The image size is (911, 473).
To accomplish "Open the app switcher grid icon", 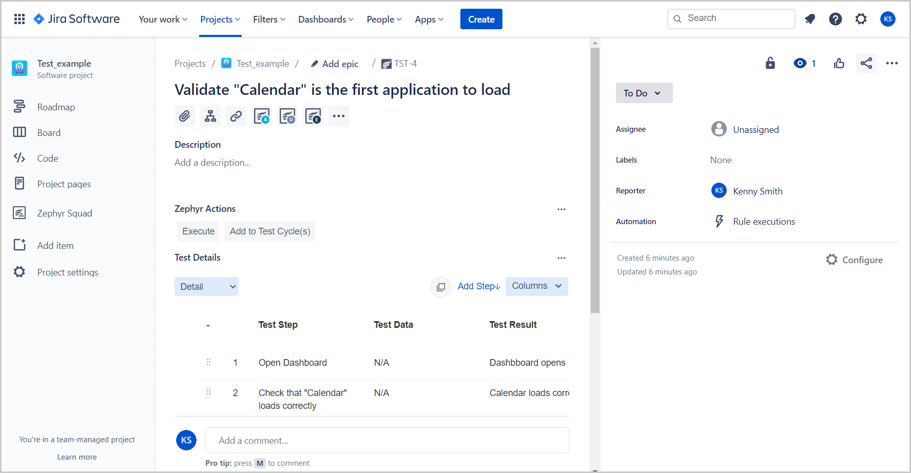I will [20, 19].
